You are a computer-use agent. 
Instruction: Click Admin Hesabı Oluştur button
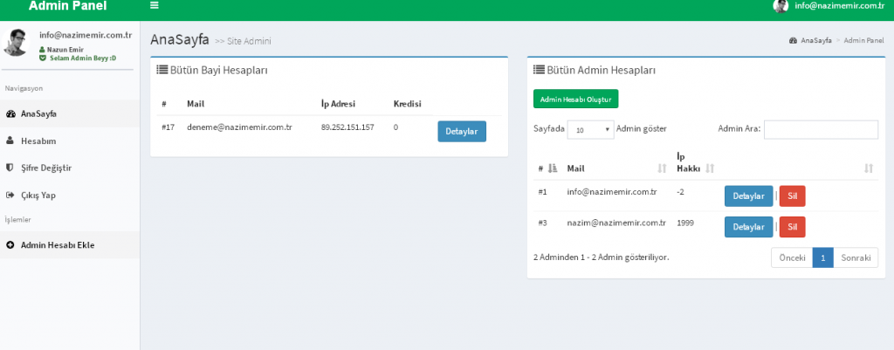[x=576, y=99]
